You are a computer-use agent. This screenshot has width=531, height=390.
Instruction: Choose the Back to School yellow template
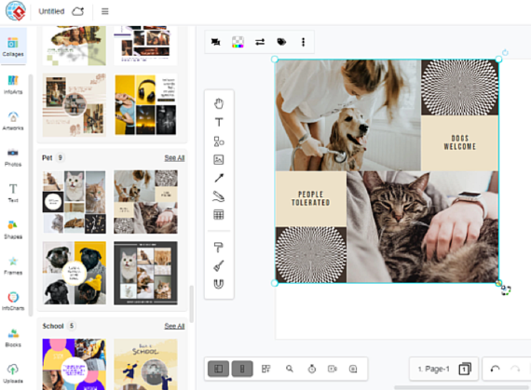pyautogui.click(x=145, y=364)
